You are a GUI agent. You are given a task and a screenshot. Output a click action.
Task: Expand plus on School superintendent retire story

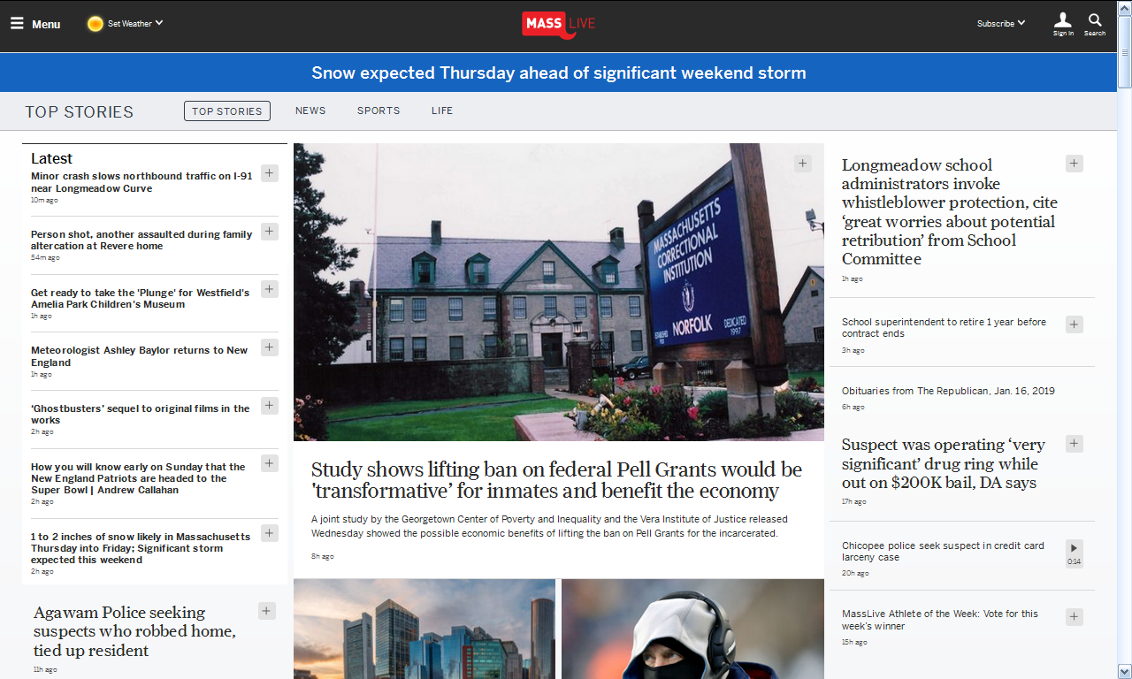tap(1074, 324)
